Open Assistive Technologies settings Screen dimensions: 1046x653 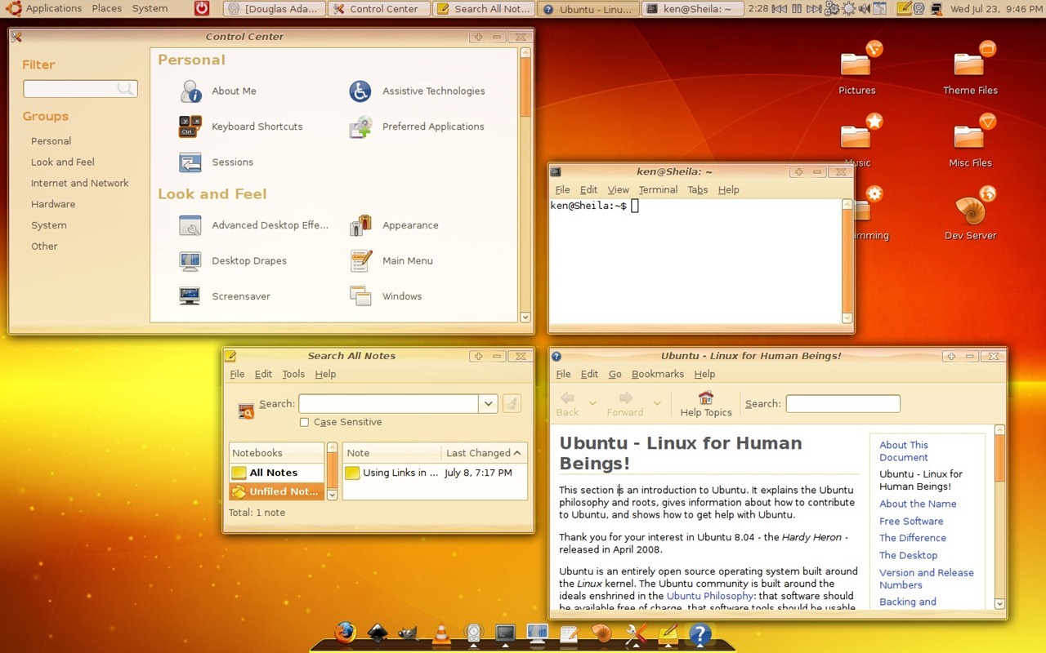tap(417, 91)
